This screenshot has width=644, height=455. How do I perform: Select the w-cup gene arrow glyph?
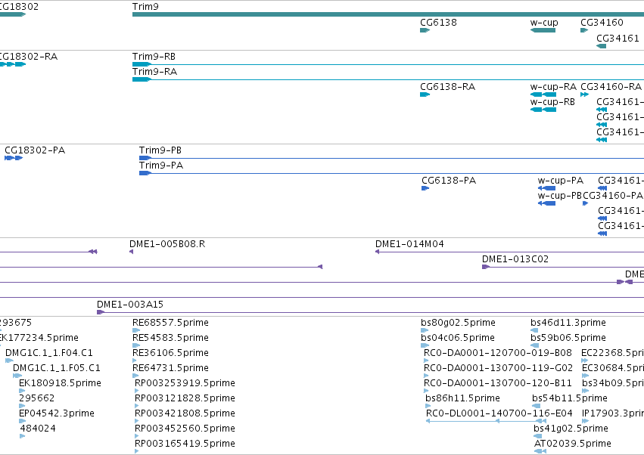click(x=543, y=30)
